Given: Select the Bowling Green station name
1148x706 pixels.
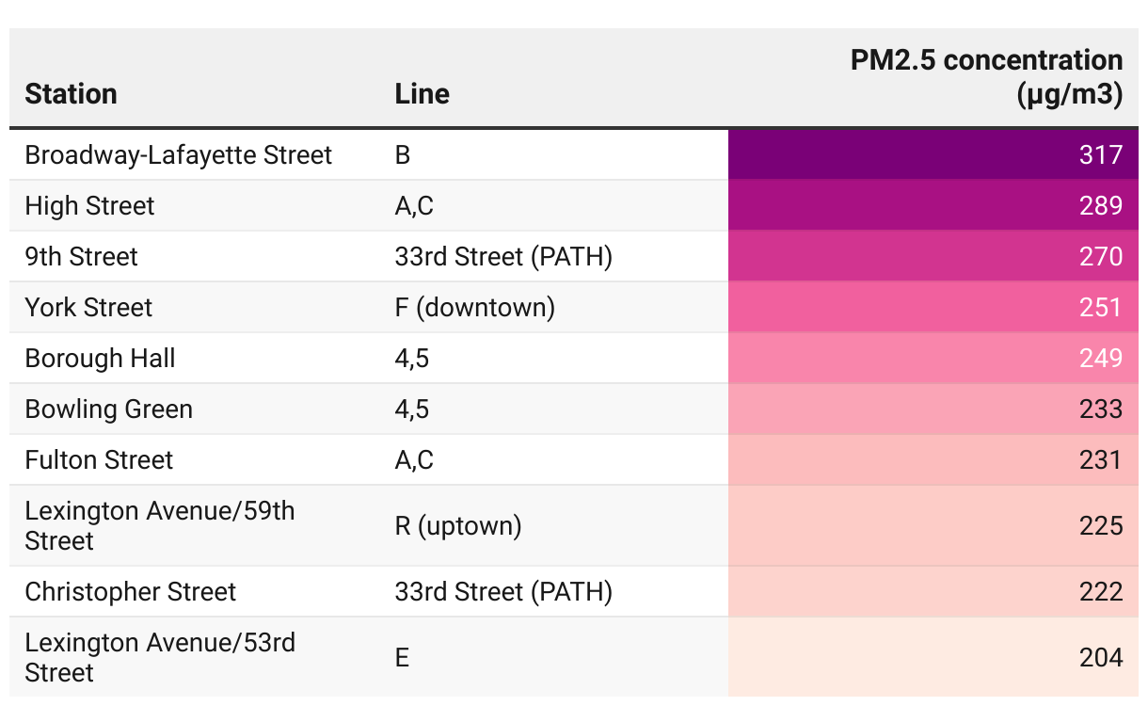Looking at the screenshot, I should [x=109, y=409].
